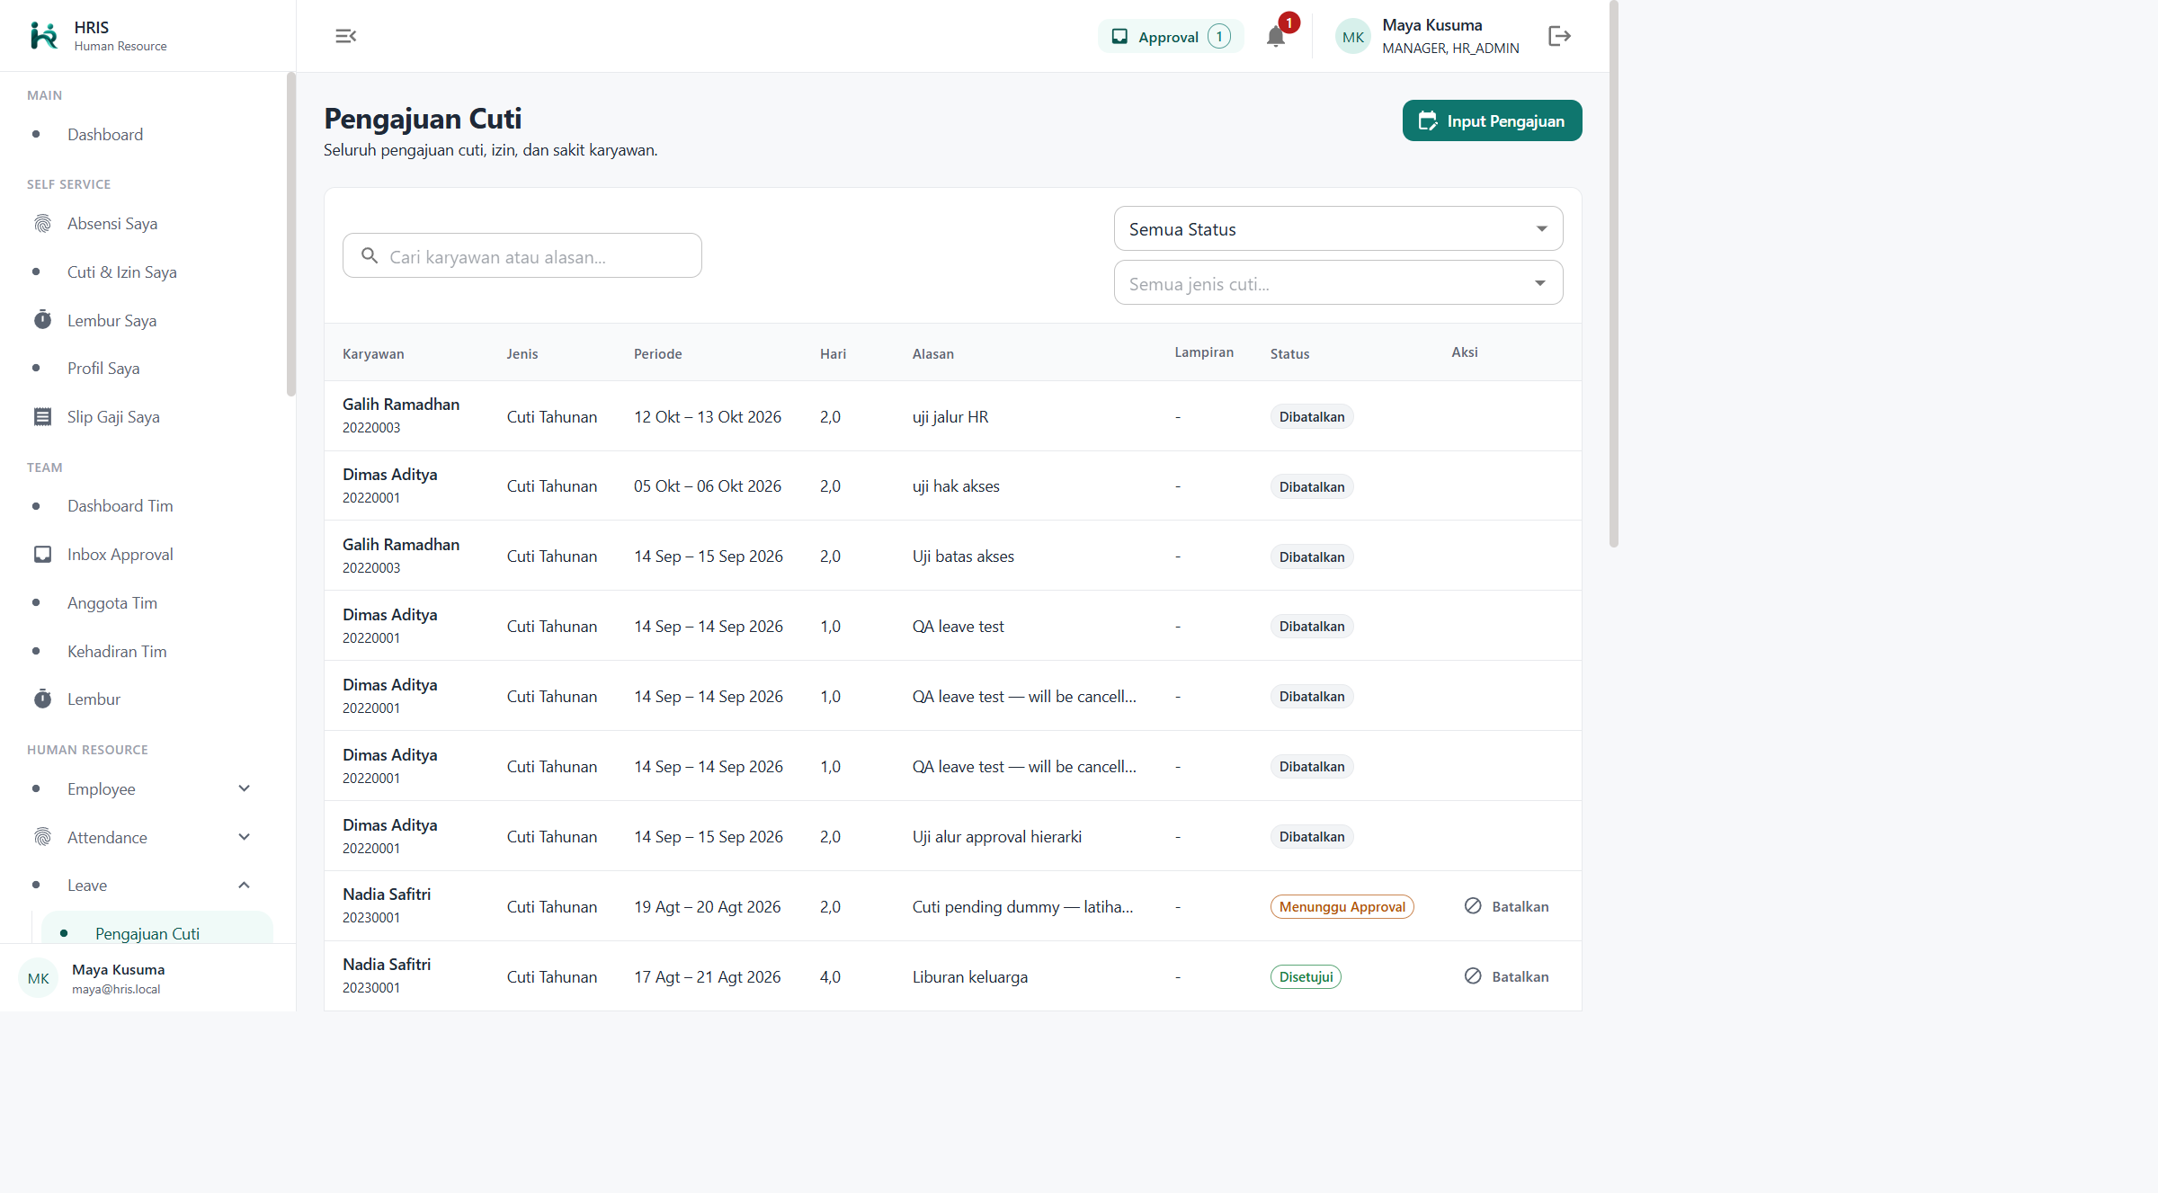
Task: Click Slip Gaji Saya document icon
Action: [x=42, y=417]
